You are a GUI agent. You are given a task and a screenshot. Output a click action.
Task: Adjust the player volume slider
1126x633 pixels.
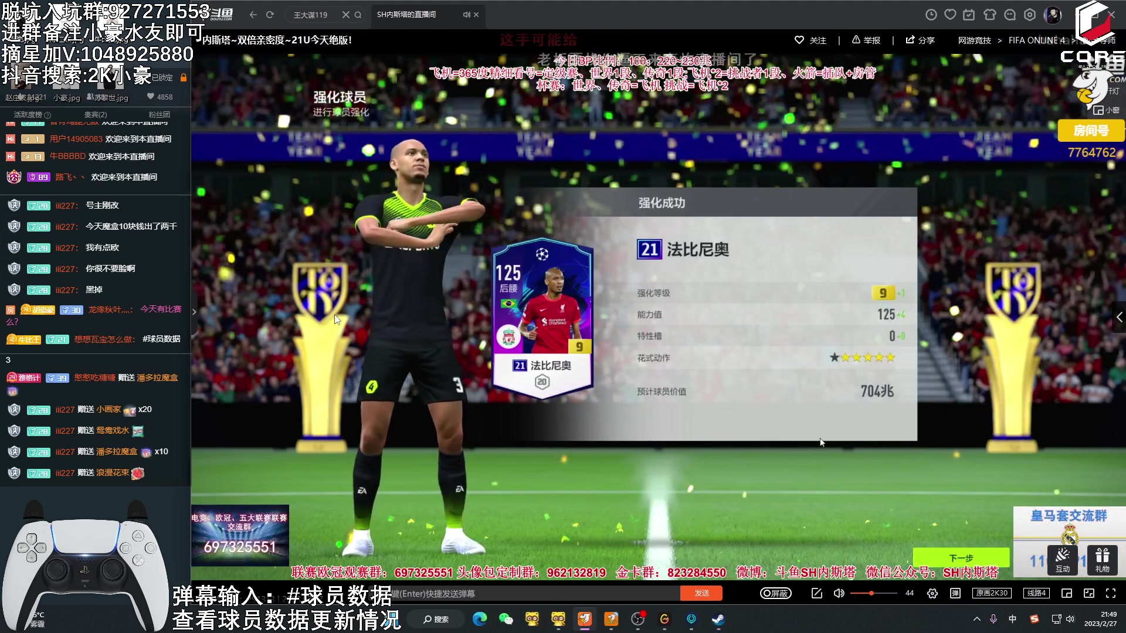click(x=874, y=593)
